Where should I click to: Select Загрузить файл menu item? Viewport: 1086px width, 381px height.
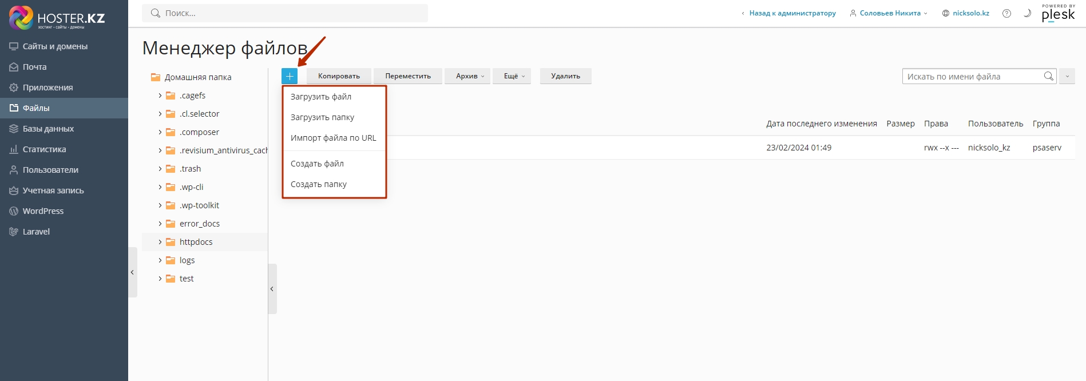(335, 97)
